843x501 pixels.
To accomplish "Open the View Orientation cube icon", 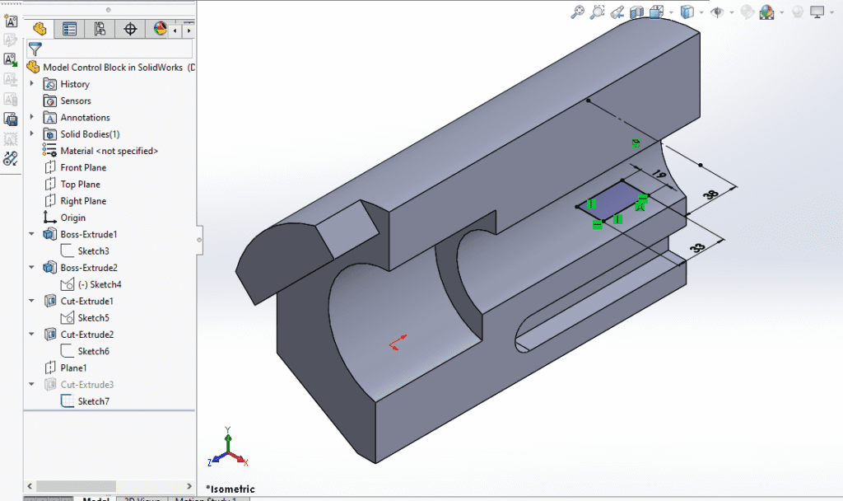I will (656, 12).
